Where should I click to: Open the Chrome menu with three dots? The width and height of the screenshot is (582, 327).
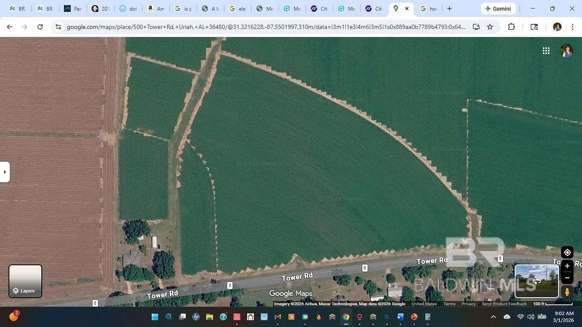tap(573, 26)
